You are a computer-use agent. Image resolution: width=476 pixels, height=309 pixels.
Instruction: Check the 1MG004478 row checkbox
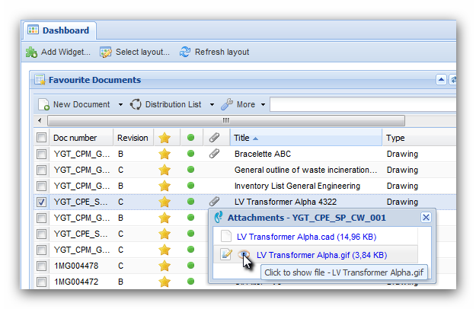(42, 266)
